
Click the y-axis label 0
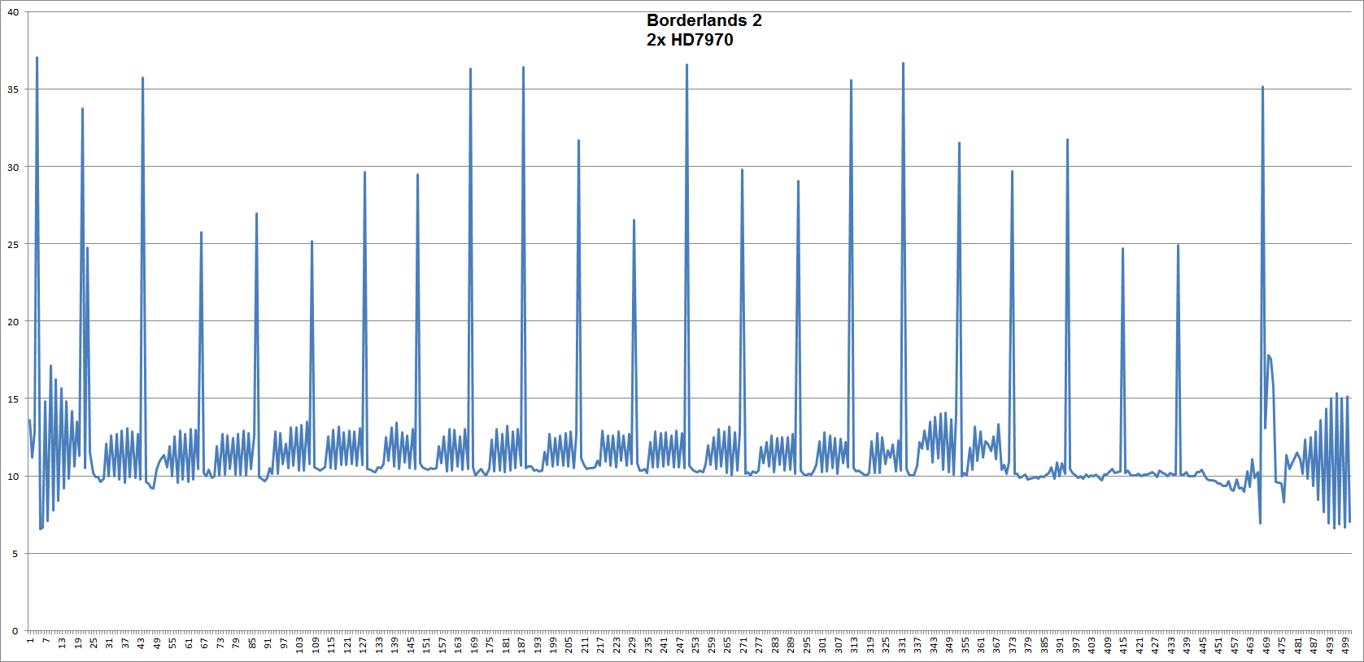(15, 630)
